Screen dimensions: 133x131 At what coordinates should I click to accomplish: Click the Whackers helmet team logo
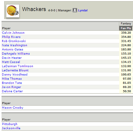13,11
